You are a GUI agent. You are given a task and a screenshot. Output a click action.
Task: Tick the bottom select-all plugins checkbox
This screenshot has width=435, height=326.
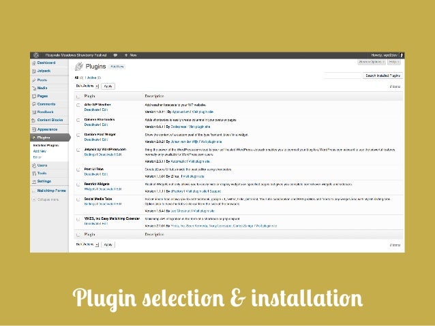pos(78,235)
